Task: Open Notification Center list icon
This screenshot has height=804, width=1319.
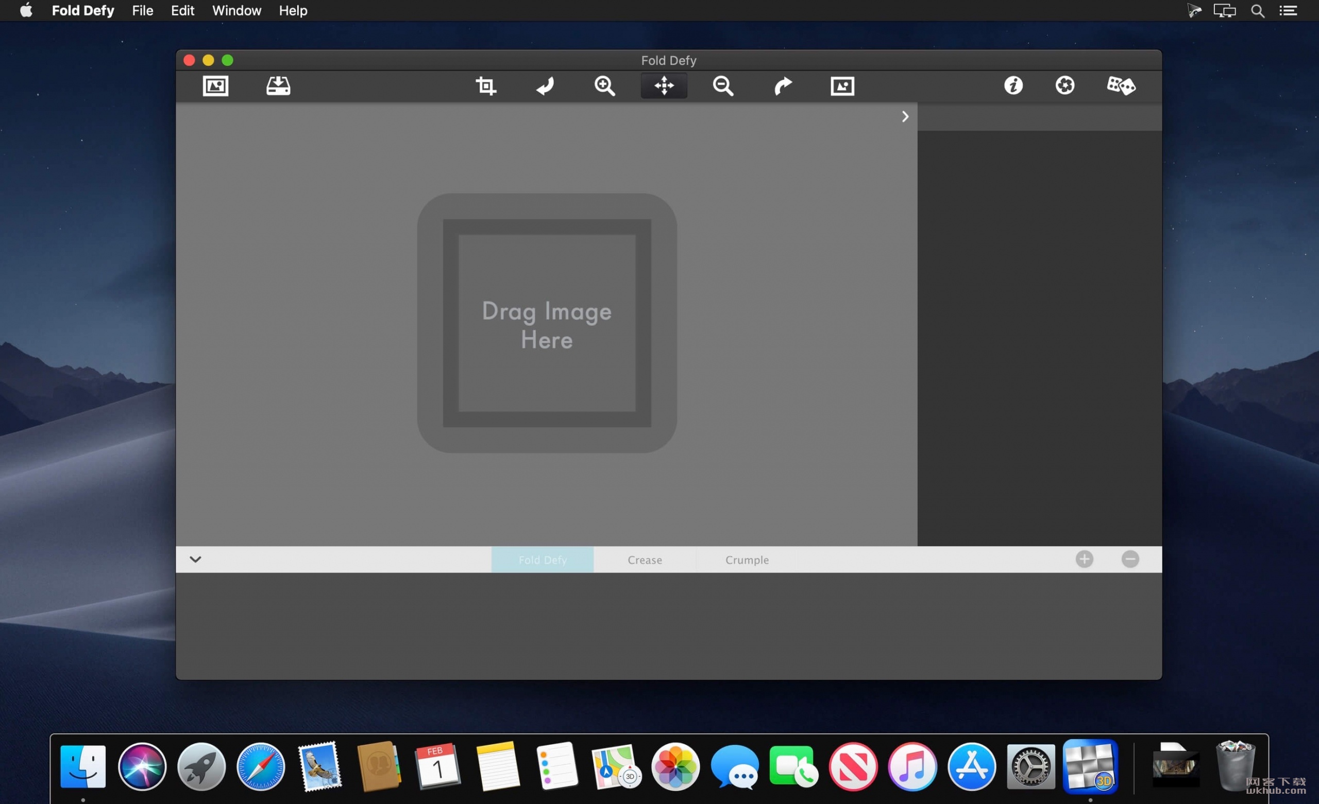Action: pos(1288,11)
